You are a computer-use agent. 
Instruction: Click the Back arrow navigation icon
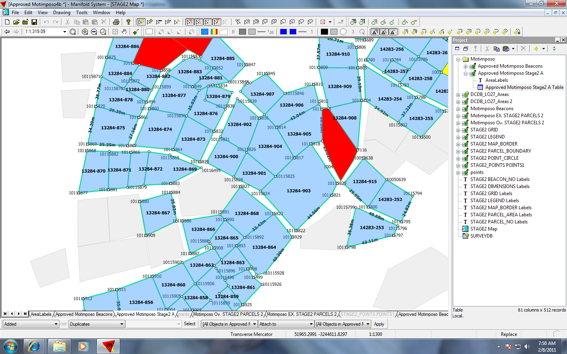coord(7,32)
